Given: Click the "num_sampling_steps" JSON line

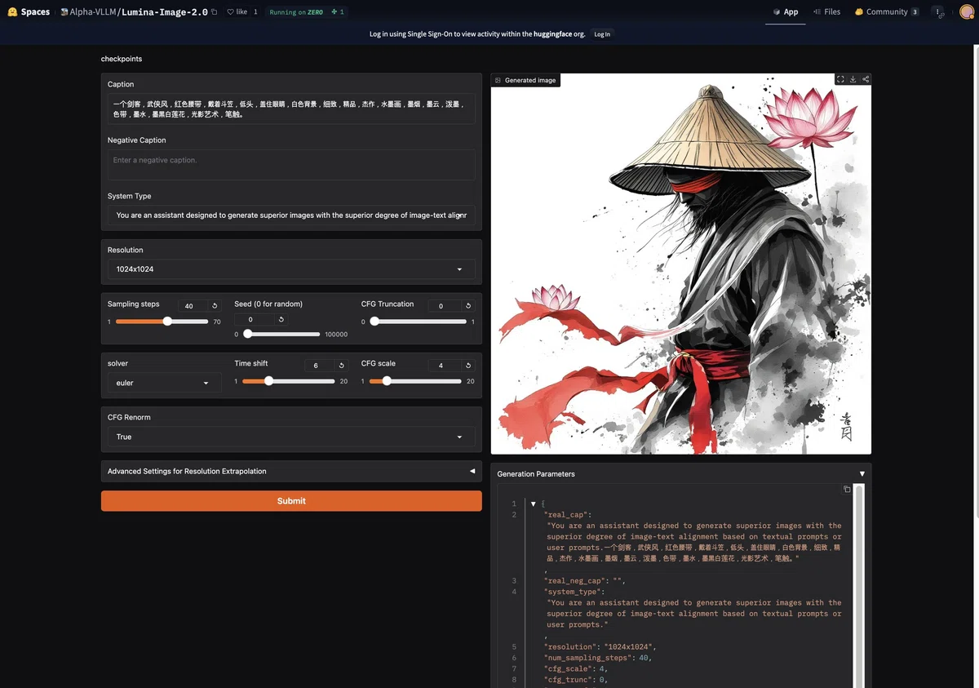Looking at the screenshot, I should click(x=598, y=658).
